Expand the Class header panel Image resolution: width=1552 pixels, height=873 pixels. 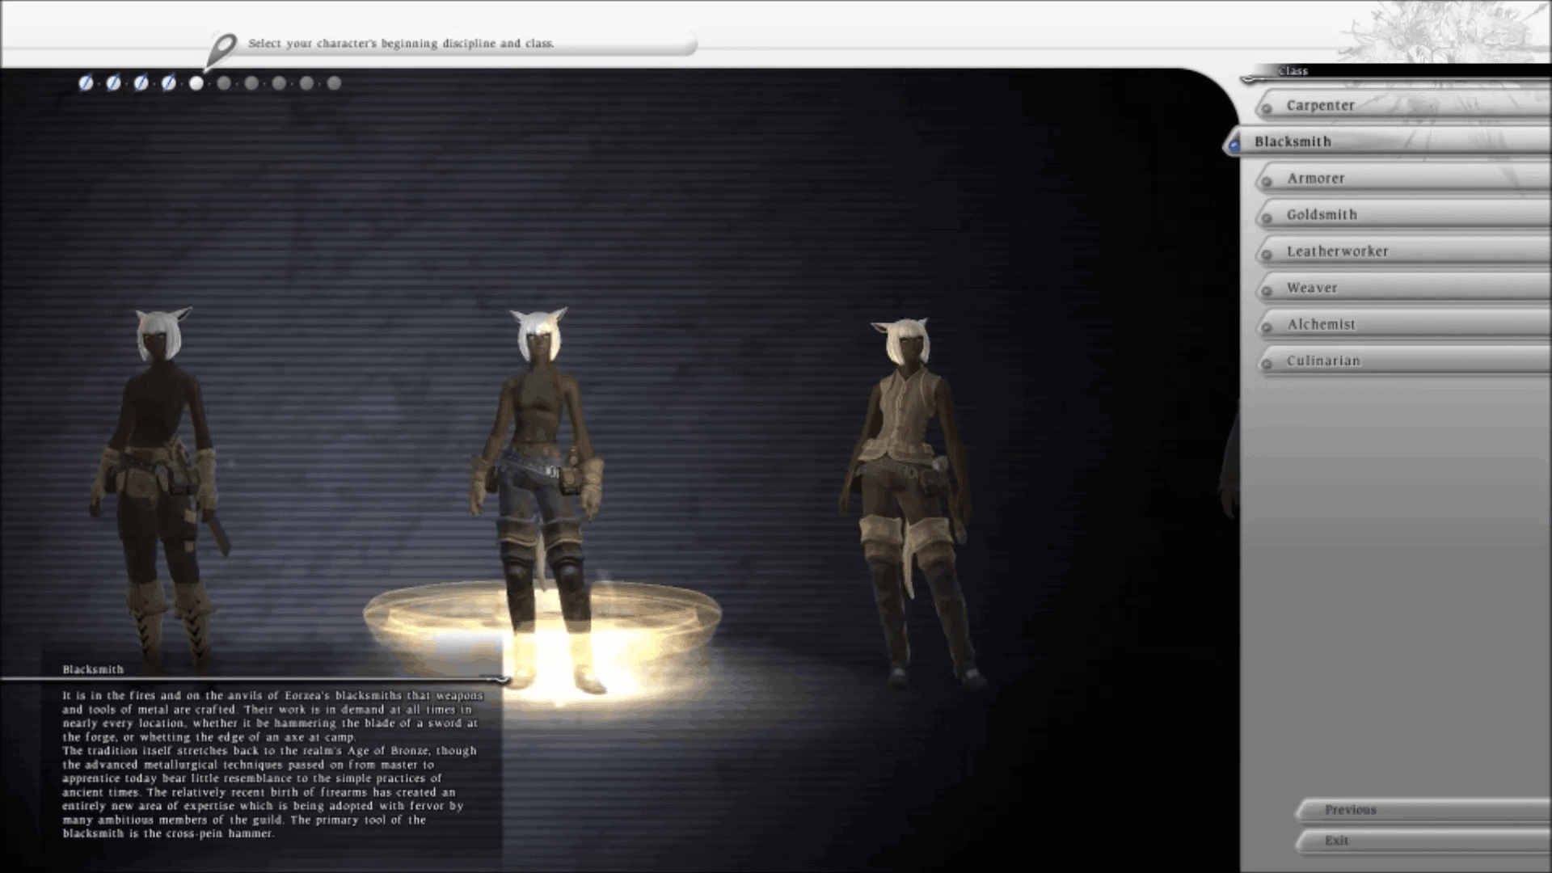pos(1293,70)
